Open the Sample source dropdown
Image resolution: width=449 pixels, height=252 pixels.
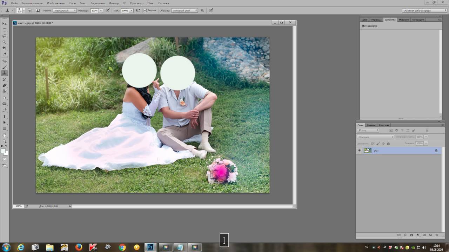point(184,10)
